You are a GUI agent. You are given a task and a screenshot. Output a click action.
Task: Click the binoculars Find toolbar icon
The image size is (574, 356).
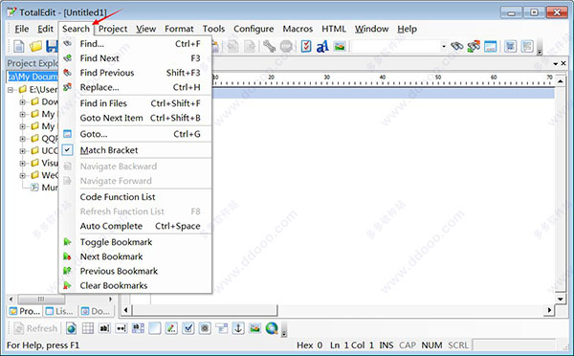(x=457, y=47)
